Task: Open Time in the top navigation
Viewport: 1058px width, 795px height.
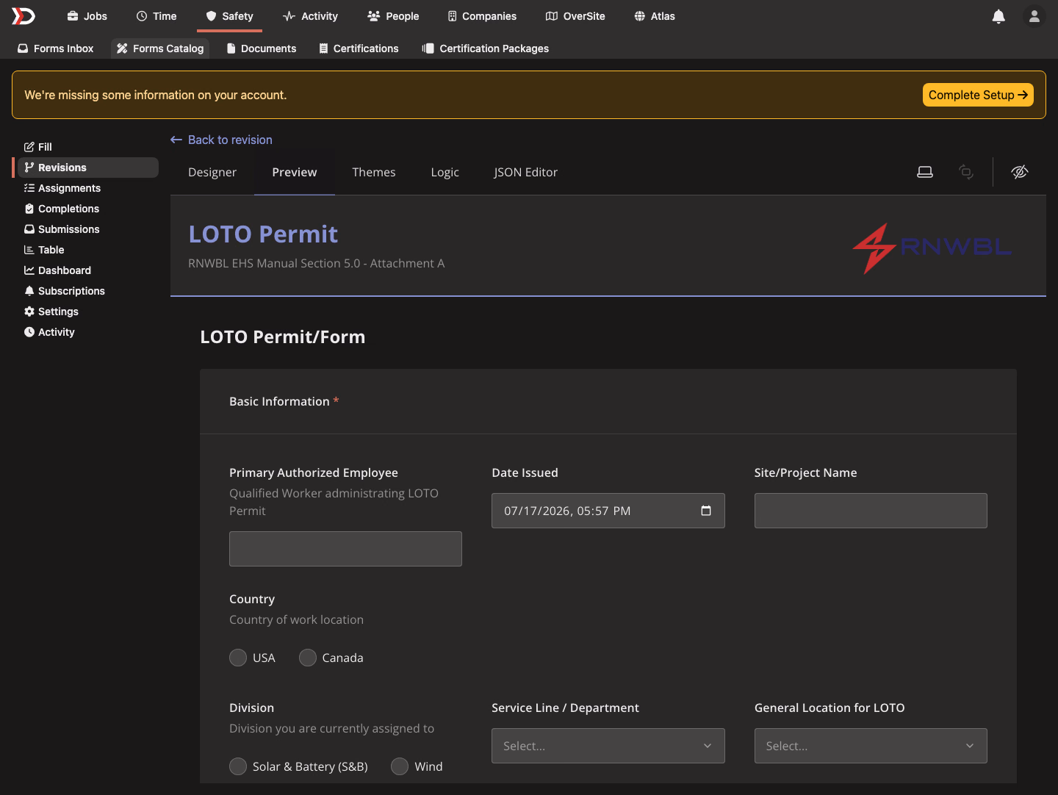Action: point(156,16)
